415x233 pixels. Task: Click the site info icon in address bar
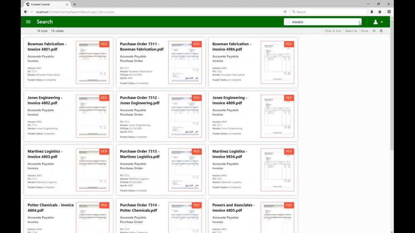(x=32, y=12)
